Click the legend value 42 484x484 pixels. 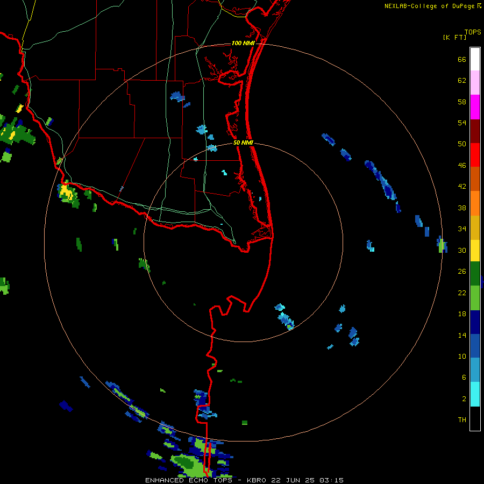[x=462, y=187]
